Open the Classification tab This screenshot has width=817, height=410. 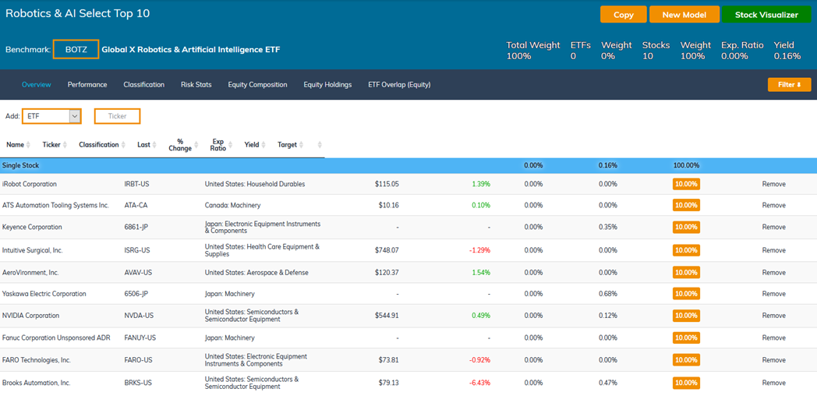[x=143, y=84]
